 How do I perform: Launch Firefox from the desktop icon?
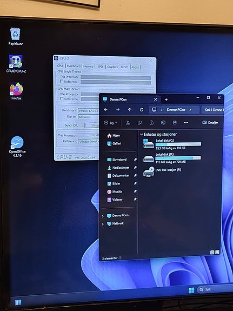pyautogui.click(x=16, y=91)
